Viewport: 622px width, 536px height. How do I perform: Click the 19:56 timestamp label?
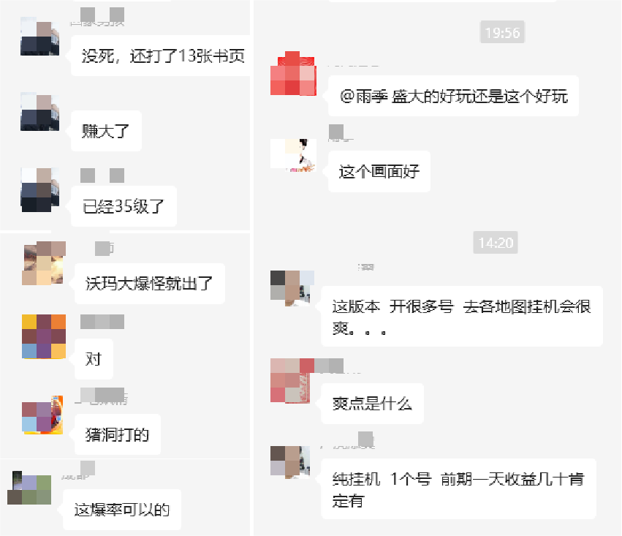503,32
